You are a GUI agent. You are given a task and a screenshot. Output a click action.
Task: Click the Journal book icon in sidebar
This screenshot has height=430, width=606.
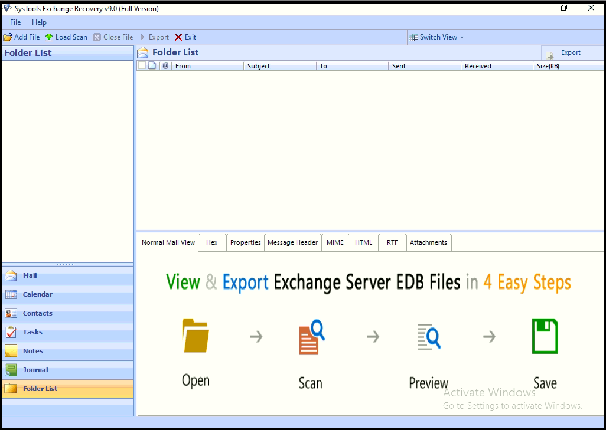[11, 370]
